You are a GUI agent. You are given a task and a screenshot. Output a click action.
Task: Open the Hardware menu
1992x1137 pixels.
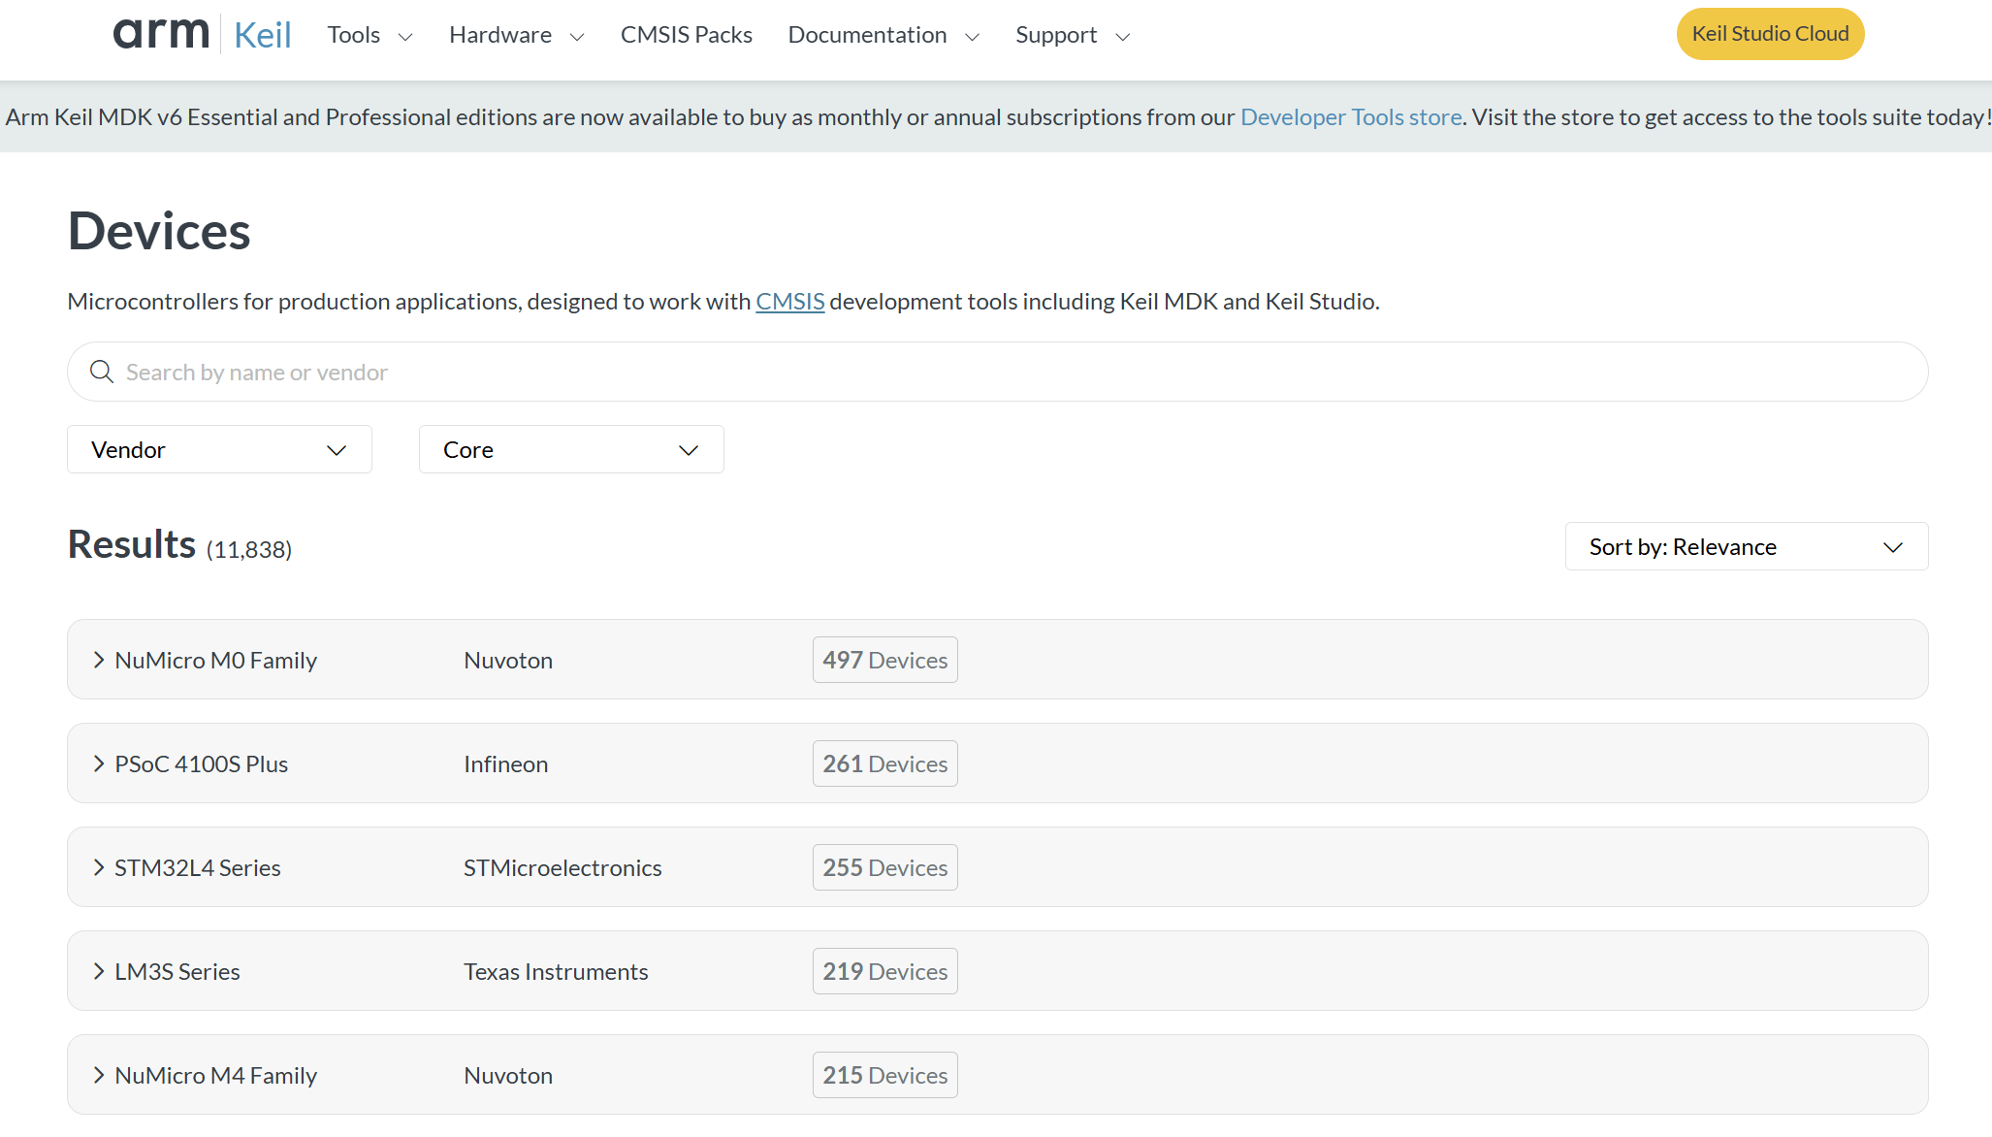[x=516, y=35]
